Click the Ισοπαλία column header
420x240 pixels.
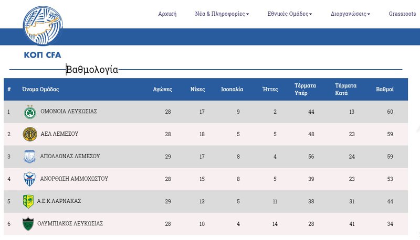(232, 90)
